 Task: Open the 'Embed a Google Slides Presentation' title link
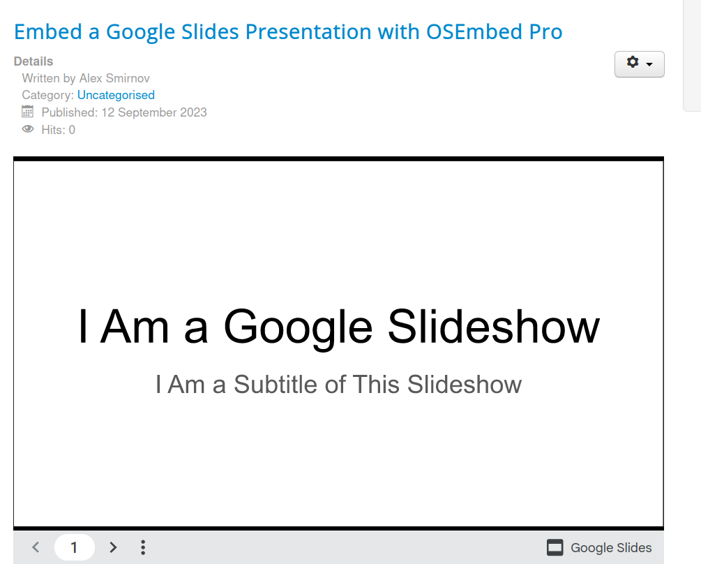(288, 32)
